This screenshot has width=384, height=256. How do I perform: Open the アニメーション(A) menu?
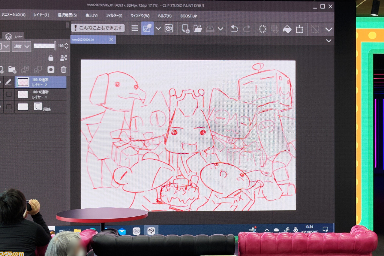(x=13, y=14)
